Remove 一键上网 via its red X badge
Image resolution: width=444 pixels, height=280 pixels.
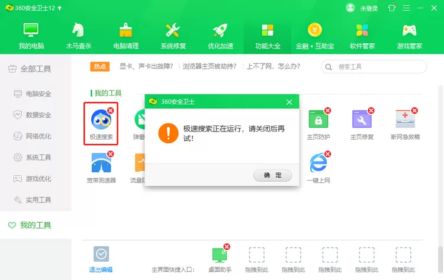[327, 154]
